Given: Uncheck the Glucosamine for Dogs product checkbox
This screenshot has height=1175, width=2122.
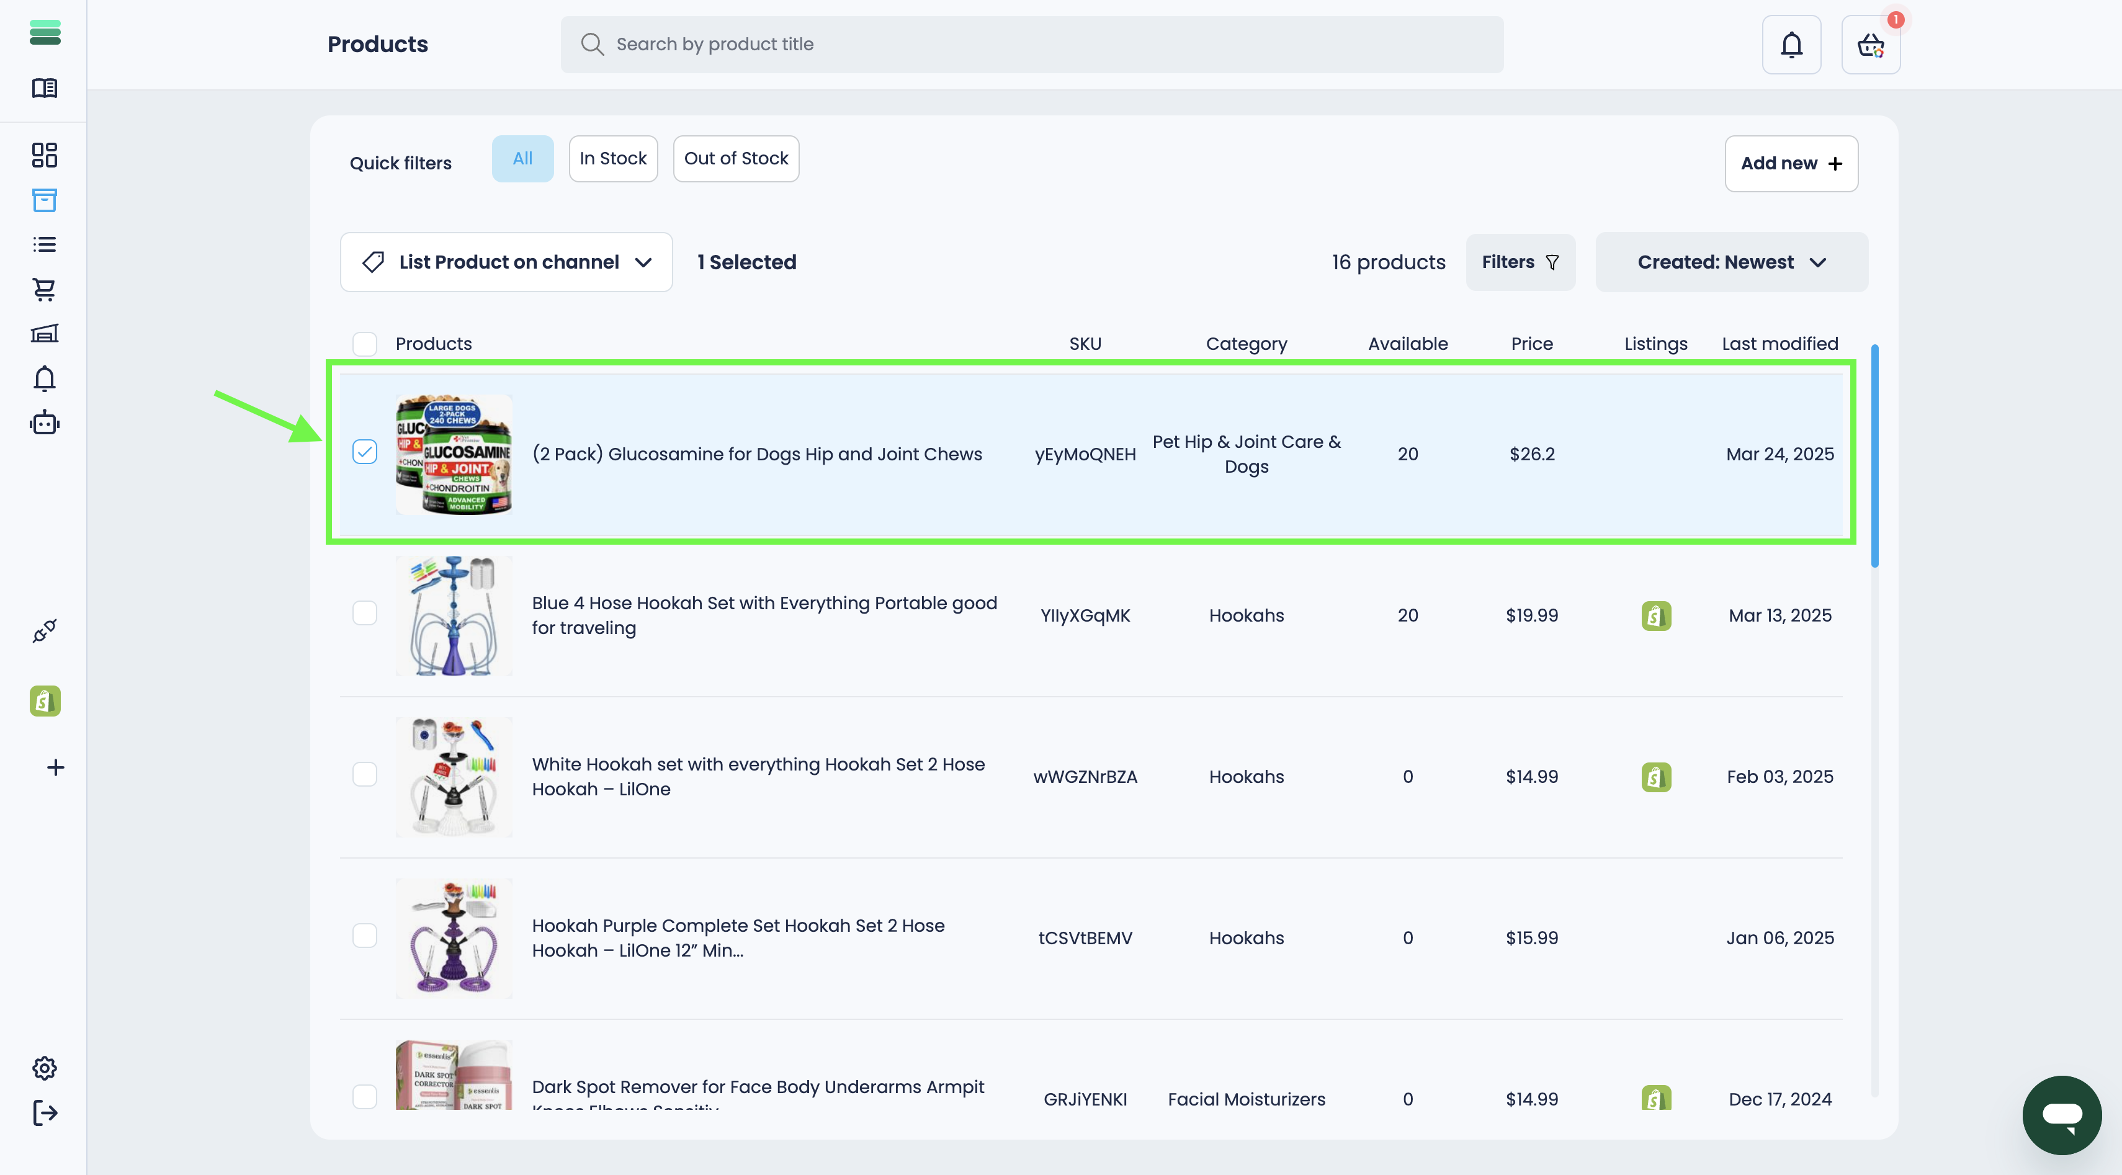Looking at the screenshot, I should pyautogui.click(x=365, y=452).
